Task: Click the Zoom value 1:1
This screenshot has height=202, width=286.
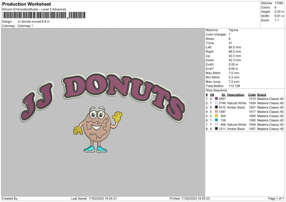Action: tap(276, 20)
